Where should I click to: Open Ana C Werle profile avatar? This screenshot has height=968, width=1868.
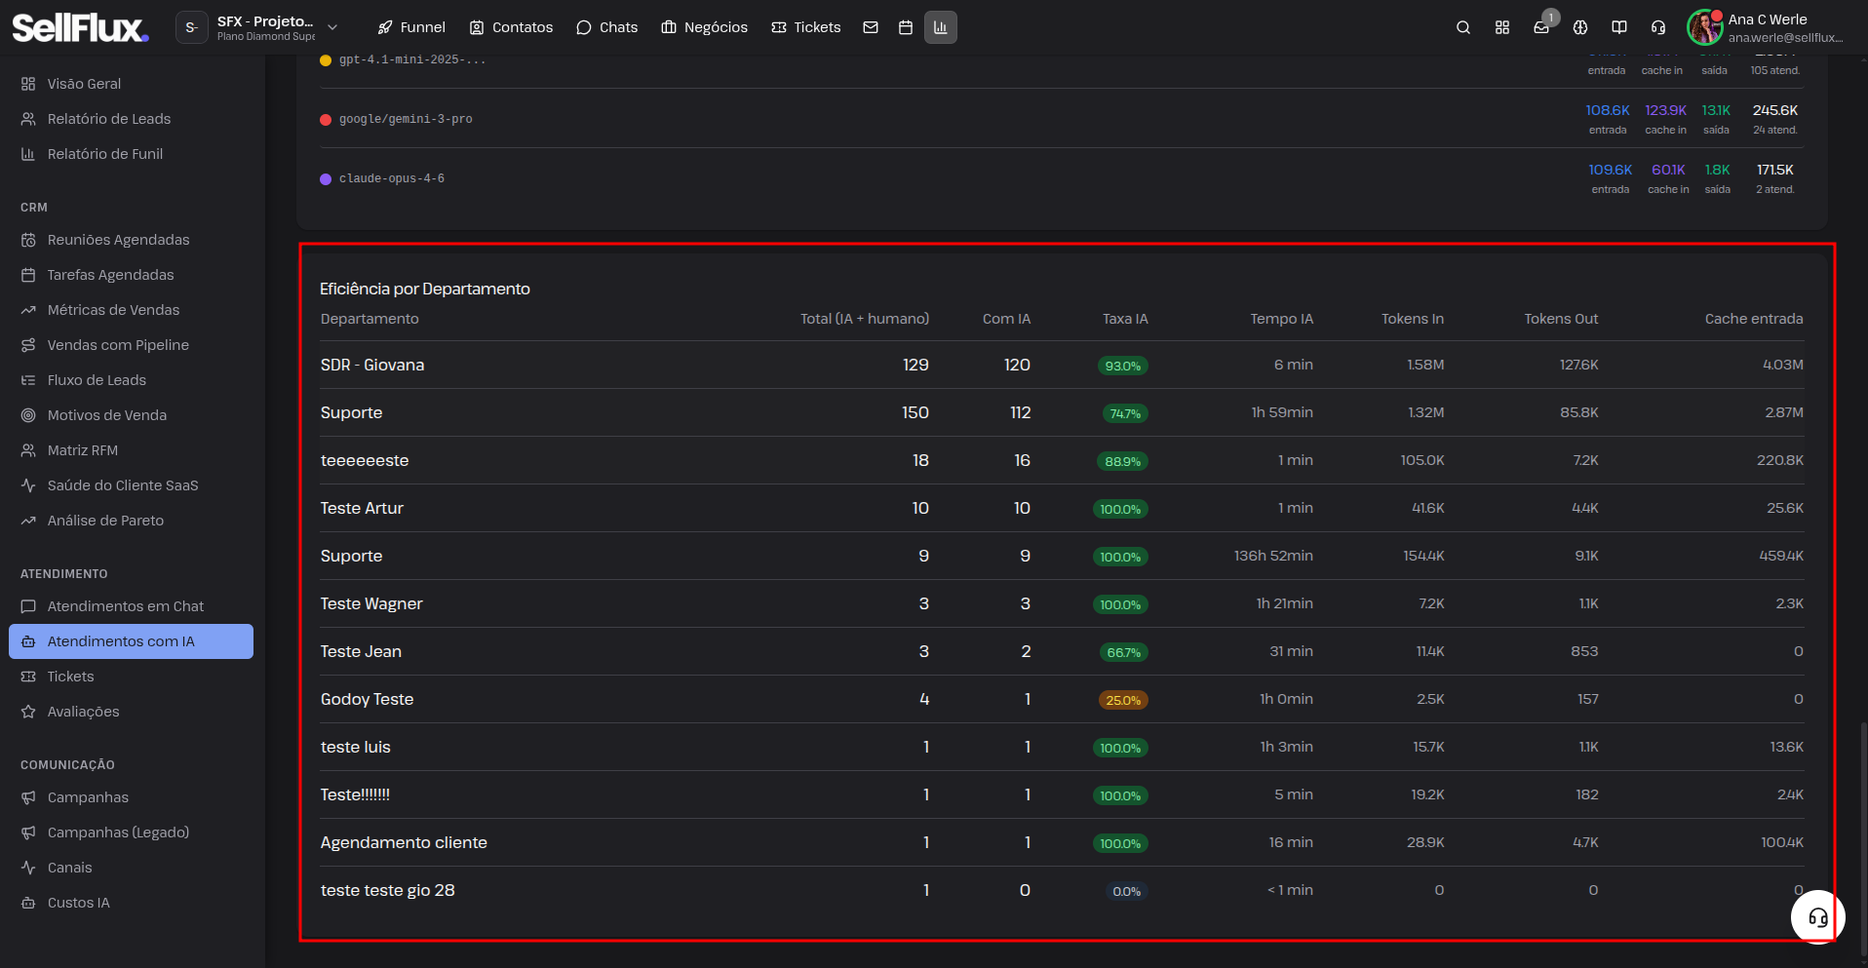click(x=1705, y=27)
